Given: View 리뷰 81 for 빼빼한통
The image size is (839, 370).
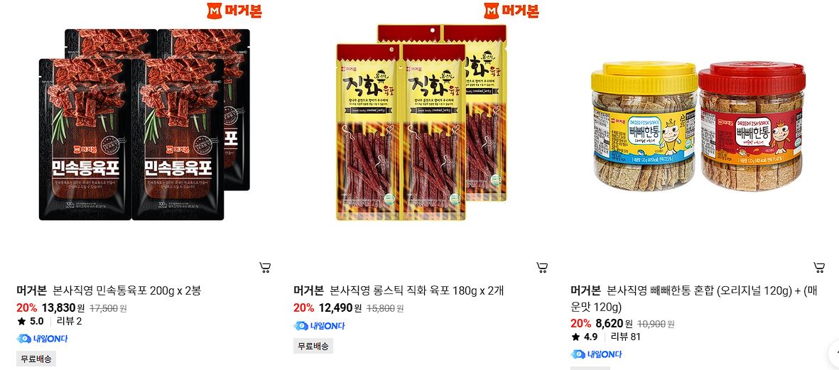Looking at the screenshot, I should pyautogui.click(x=625, y=337).
